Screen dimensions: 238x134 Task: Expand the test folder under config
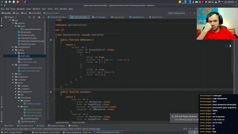[16, 53]
